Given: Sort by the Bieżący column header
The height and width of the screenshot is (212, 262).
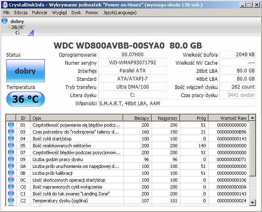Looking at the screenshot, I should pyautogui.click(x=137, y=118).
